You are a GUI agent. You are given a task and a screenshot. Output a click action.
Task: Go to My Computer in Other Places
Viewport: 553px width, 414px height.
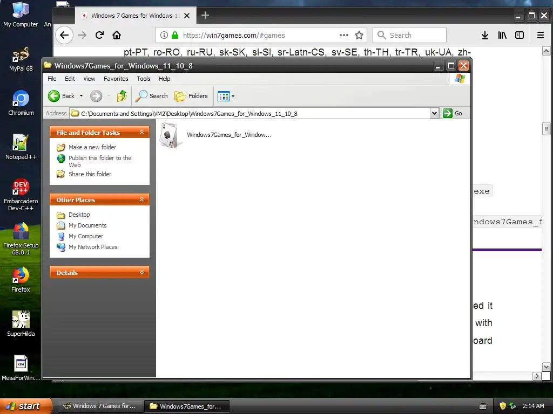coord(86,236)
